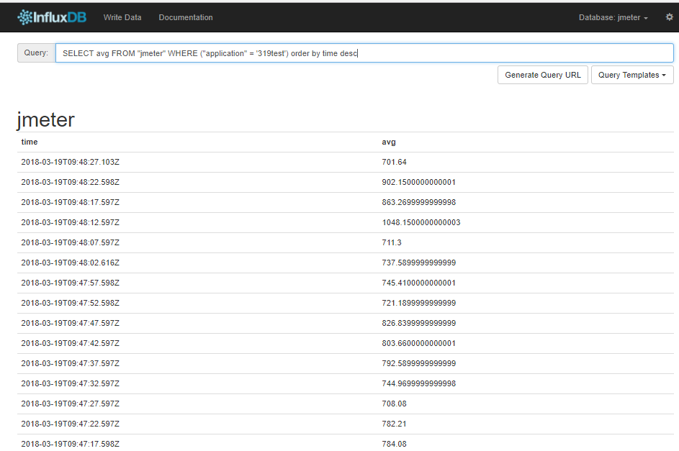Focus the query input field
679x451 pixels.
(x=364, y=53)
